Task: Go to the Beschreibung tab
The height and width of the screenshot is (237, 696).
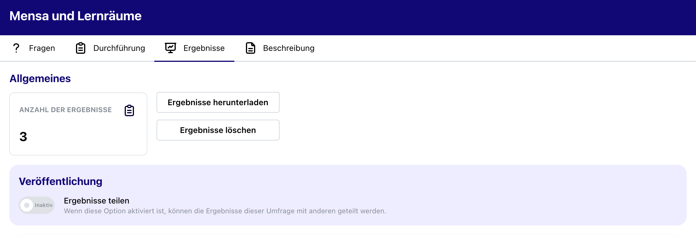Action: [x=280, y=48]
